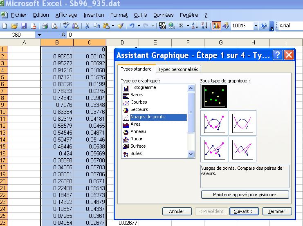The height and width of the screenshot is (226, 303).
Task: Open the Arial font combo box
Action: tap(290, 26)
